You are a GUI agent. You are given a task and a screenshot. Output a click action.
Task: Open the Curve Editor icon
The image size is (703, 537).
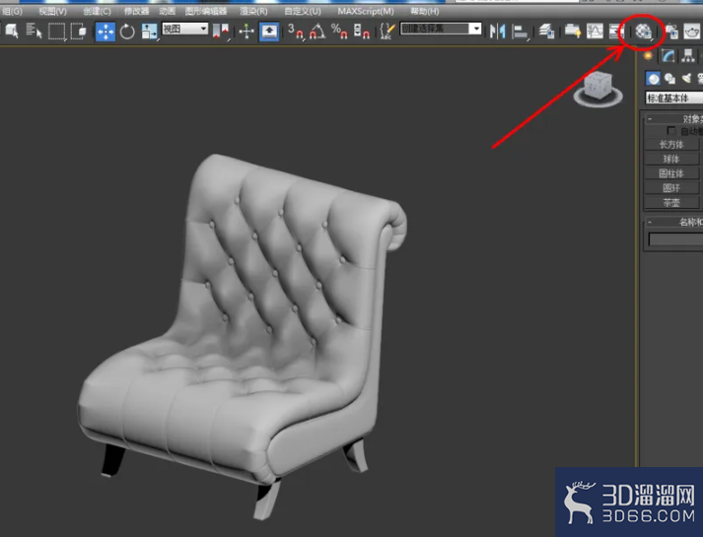(595, 32)
